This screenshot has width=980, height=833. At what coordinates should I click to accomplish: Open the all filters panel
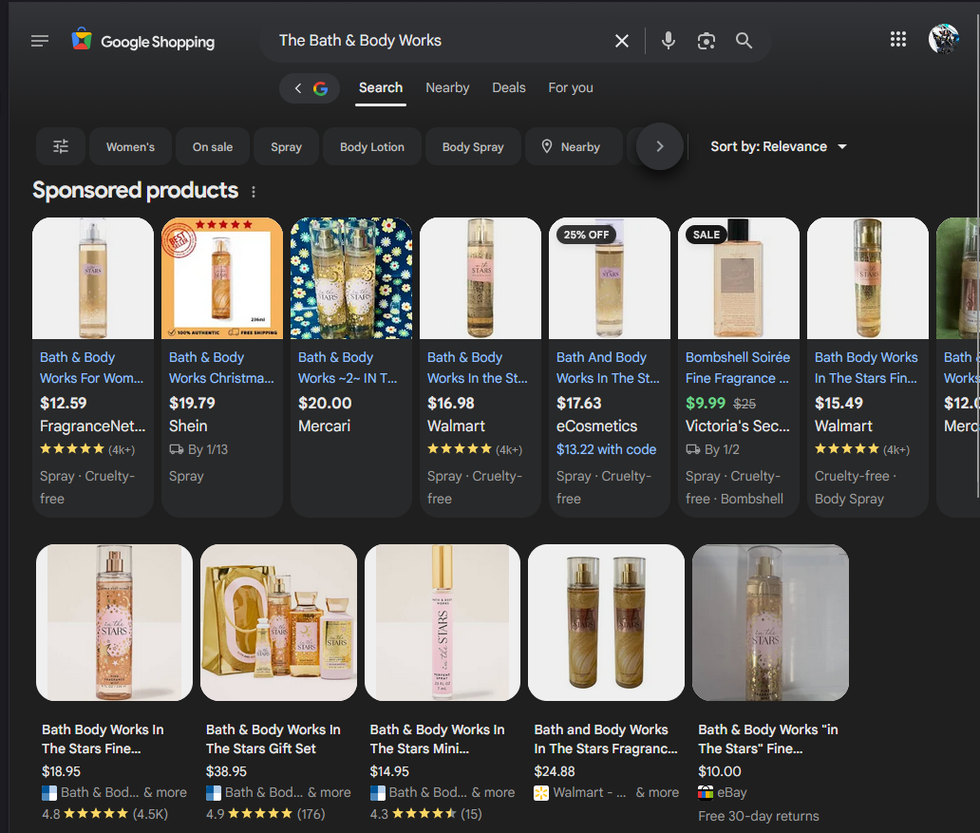(x=61, y=146)
